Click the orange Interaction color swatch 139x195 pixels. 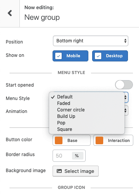point(99,140)
